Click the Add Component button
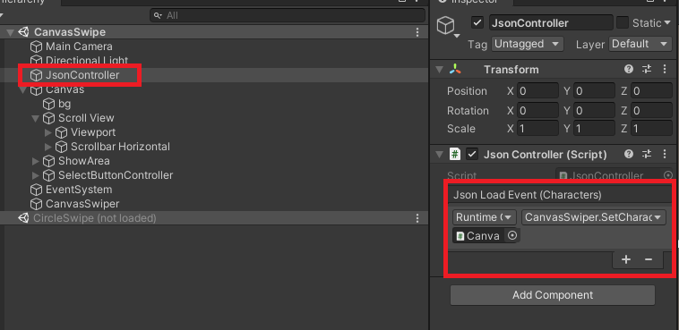This screenshot has height=330, width=679. coord(552,295)
